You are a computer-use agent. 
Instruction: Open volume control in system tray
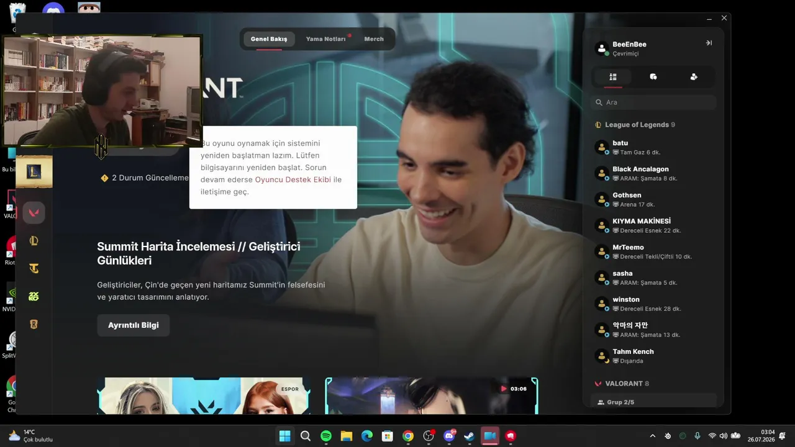click(724, 436)
